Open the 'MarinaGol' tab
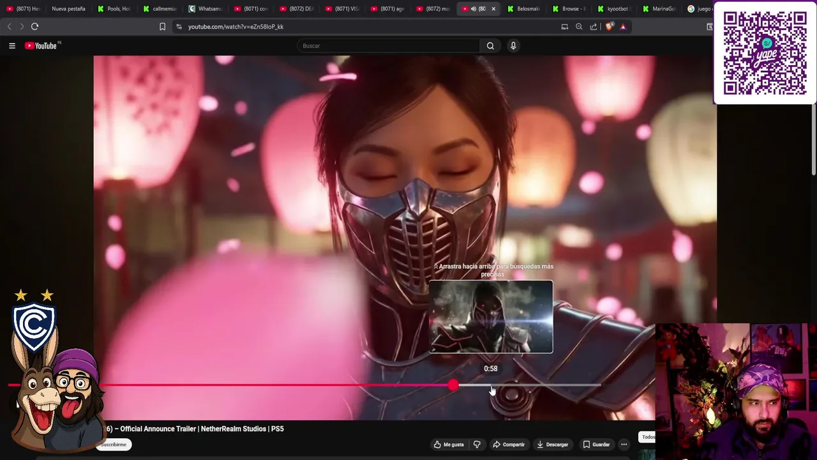Screen dimensions: 817x460 click(659, 9)
